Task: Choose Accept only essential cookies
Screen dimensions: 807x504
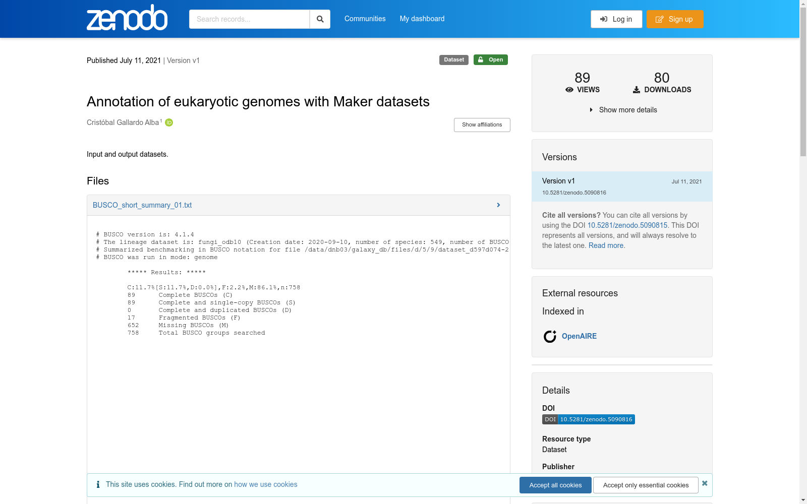Action: coord(646,485)
